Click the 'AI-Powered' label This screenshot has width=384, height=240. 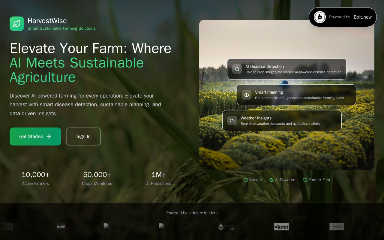(x=285, y=180)
